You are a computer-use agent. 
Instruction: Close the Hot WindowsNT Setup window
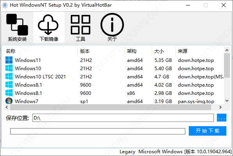coord(224,5)
